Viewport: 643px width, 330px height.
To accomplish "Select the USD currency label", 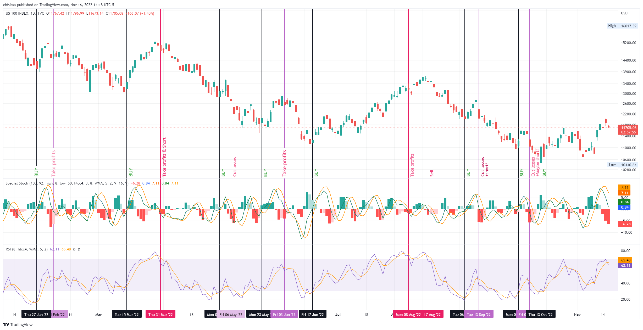I will pyautogui.click(x=624, y=13).
